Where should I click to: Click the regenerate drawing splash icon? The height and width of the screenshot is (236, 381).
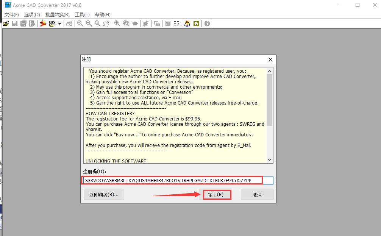[x=145, y=23]
